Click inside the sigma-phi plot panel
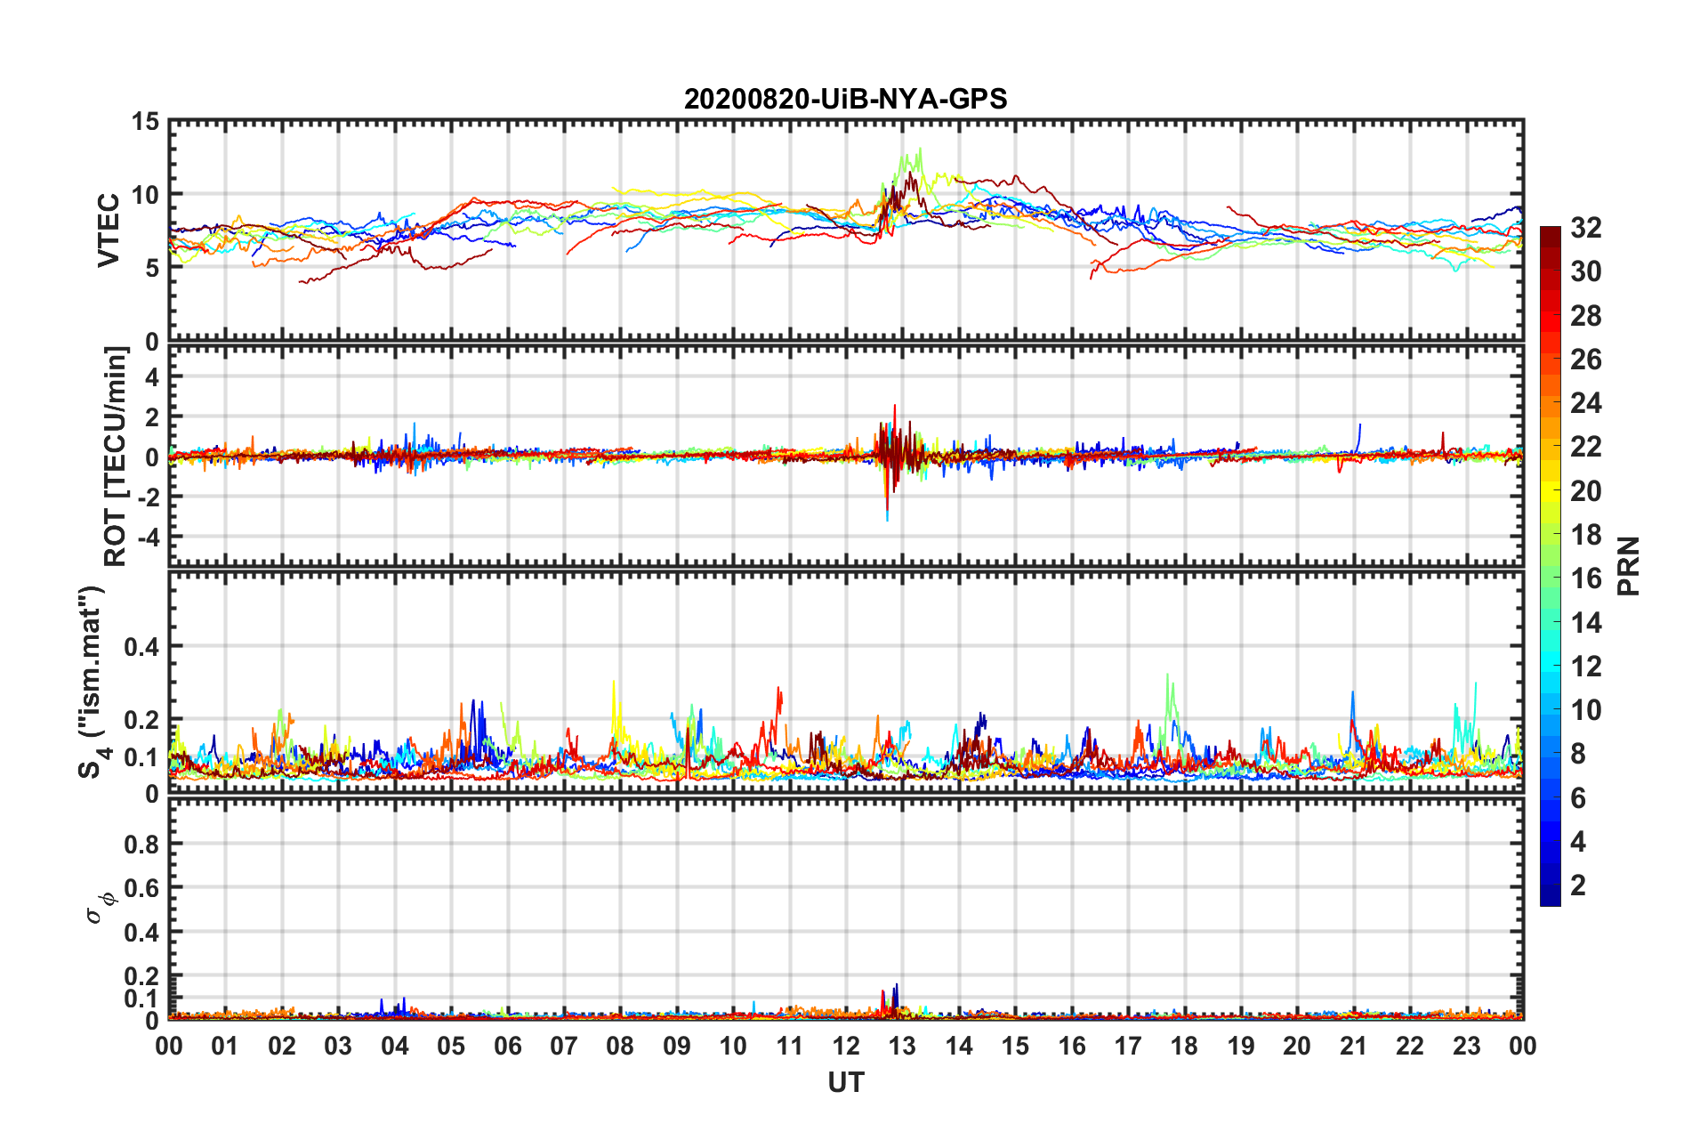The image size is (1692, 1132). 846,908
